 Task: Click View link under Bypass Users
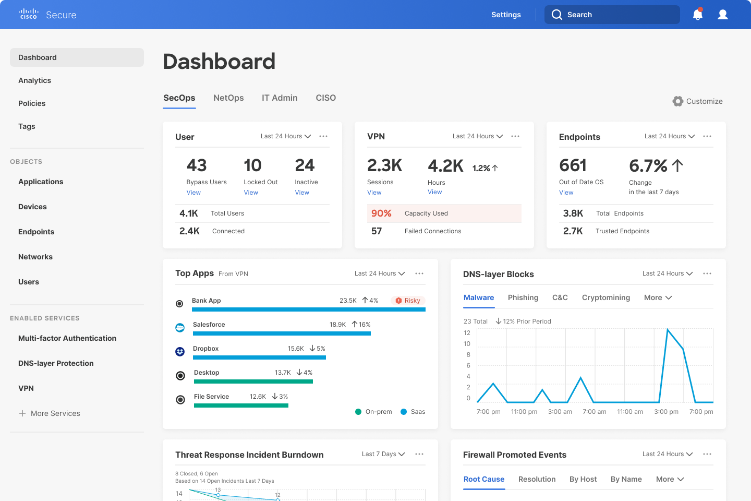pos(193,193)
